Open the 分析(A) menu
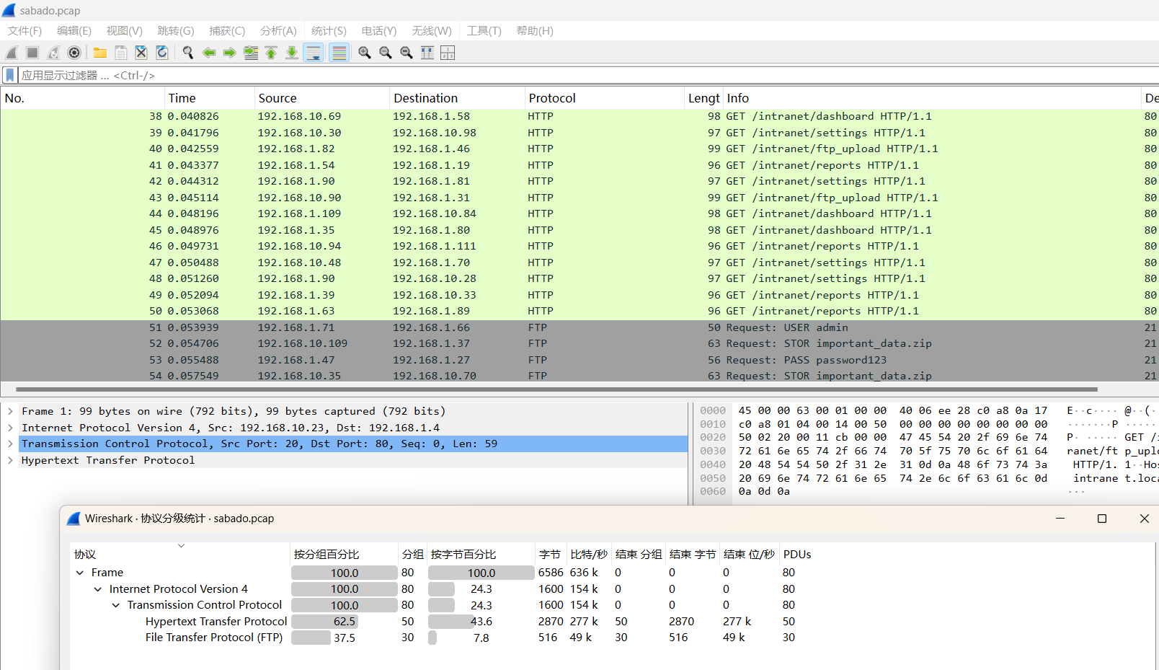The height and width of the screenshot is (670, 1159). tap(278, 31)
